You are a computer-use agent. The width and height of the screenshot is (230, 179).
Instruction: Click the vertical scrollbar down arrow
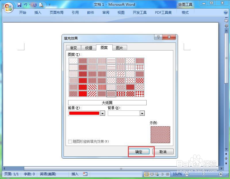coord(226,149)
